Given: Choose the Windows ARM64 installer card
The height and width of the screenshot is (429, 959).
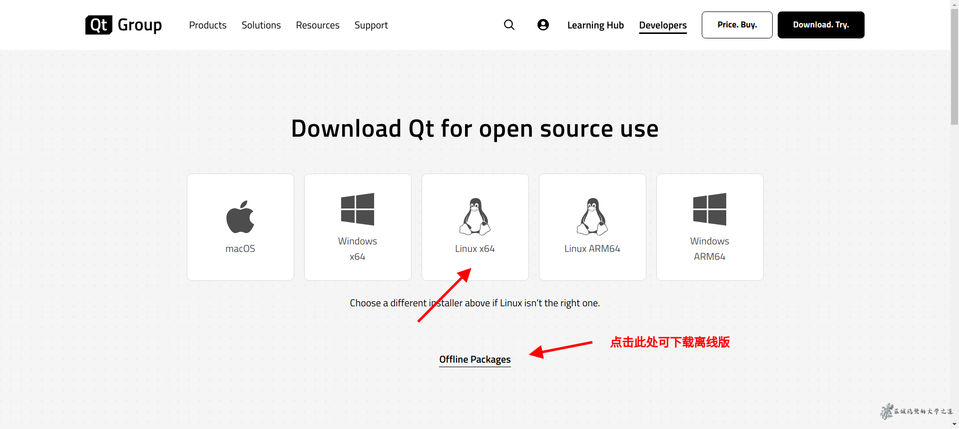Looking at the screenshot, I should click(x=710, y=227).
